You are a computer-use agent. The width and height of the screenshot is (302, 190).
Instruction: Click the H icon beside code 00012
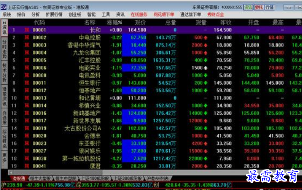(x=27, y=90)
